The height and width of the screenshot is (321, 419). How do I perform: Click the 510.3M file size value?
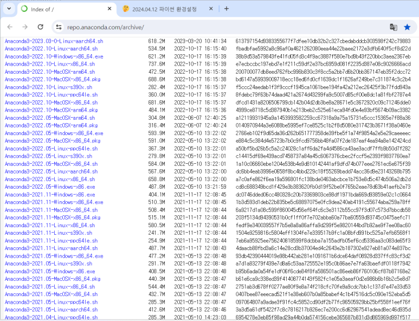157,202
